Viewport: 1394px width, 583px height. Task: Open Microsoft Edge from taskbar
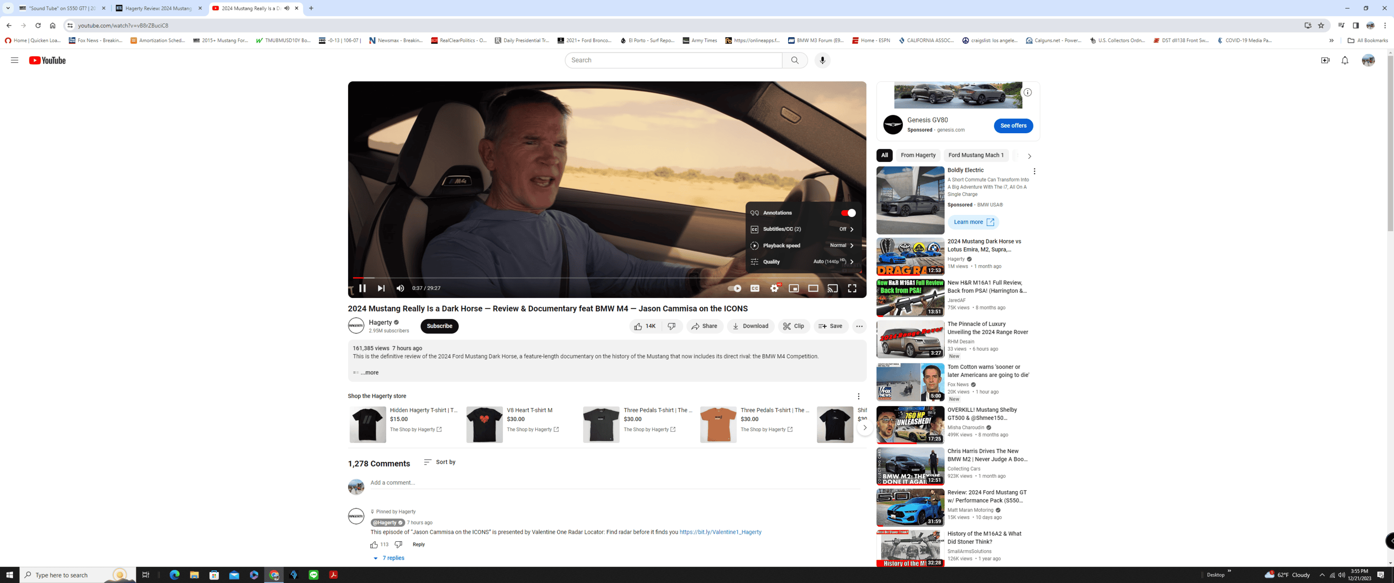click(174, 575)
